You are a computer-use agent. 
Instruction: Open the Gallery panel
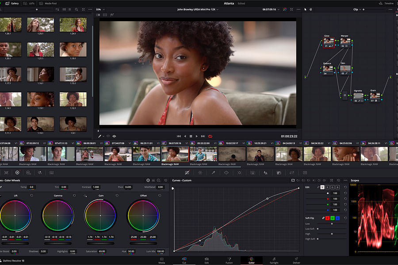[12, 3]
